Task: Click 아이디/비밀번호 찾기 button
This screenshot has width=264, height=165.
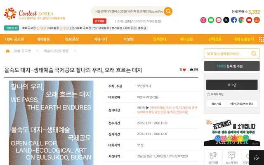Action: point(242,104)
